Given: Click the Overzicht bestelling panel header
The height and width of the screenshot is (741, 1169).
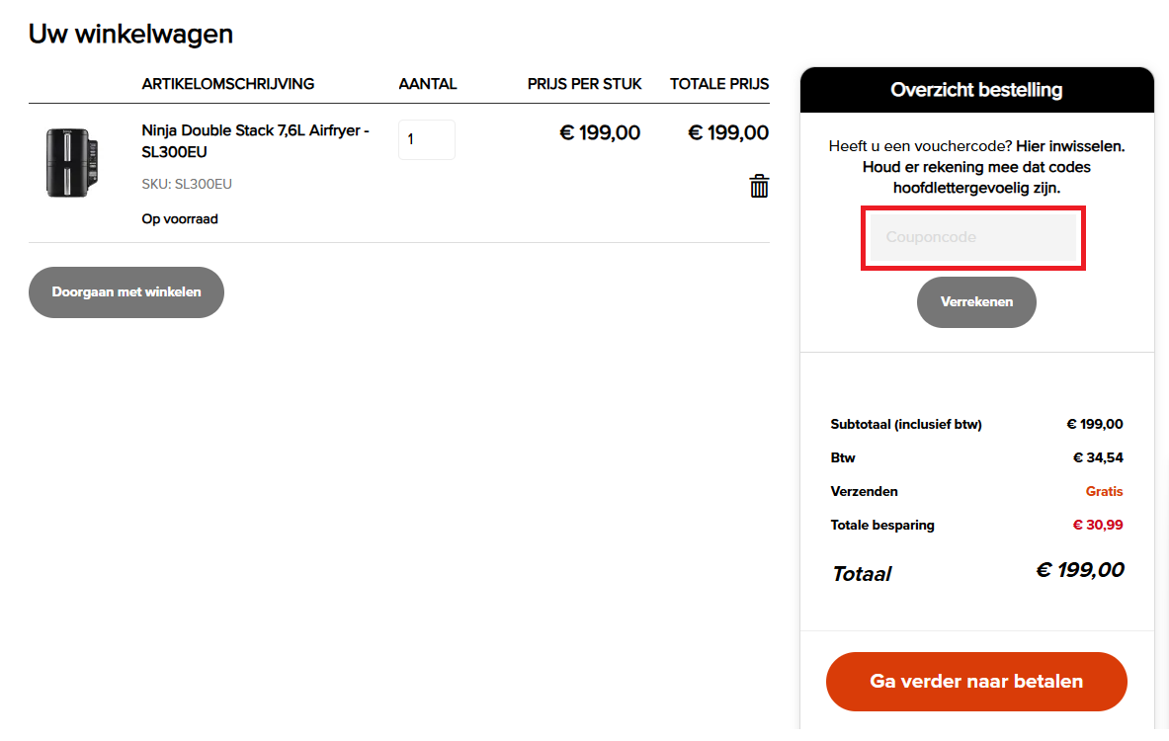Looking at the screenshot, I should tap(976, 90).
